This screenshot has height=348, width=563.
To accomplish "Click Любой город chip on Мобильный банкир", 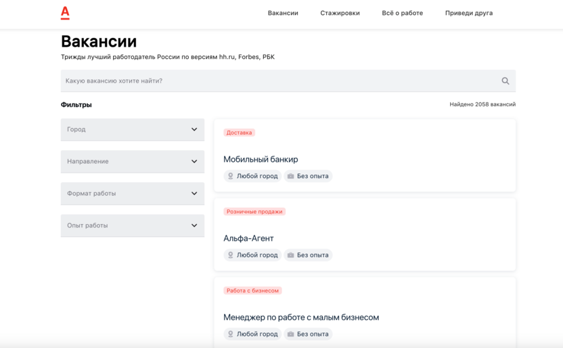I will (252, 176).
